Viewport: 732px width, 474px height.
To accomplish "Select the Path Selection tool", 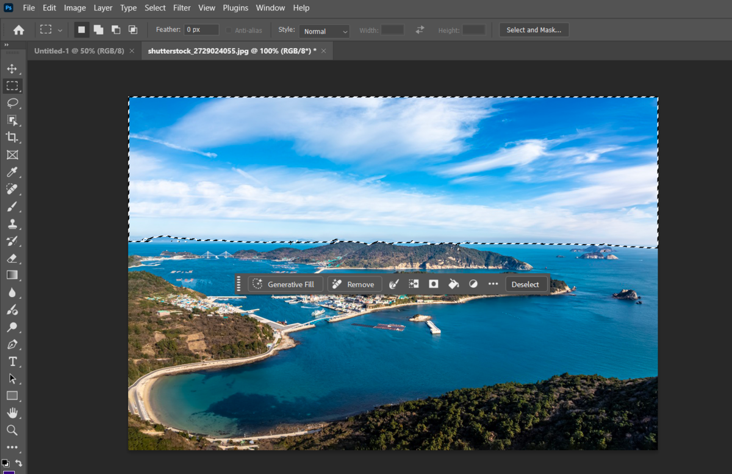I will pyautogui.click(x=12, y=379).
